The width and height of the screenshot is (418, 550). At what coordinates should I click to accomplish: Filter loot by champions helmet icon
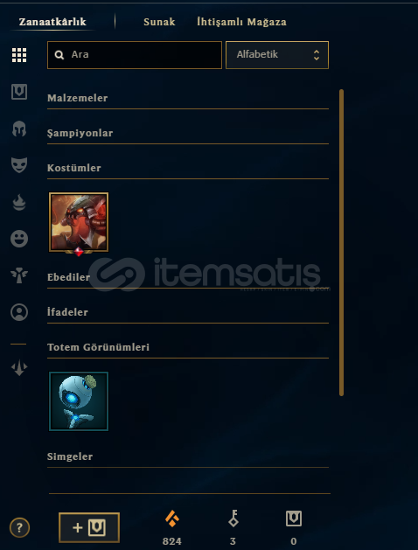click(x=19, y=129)
